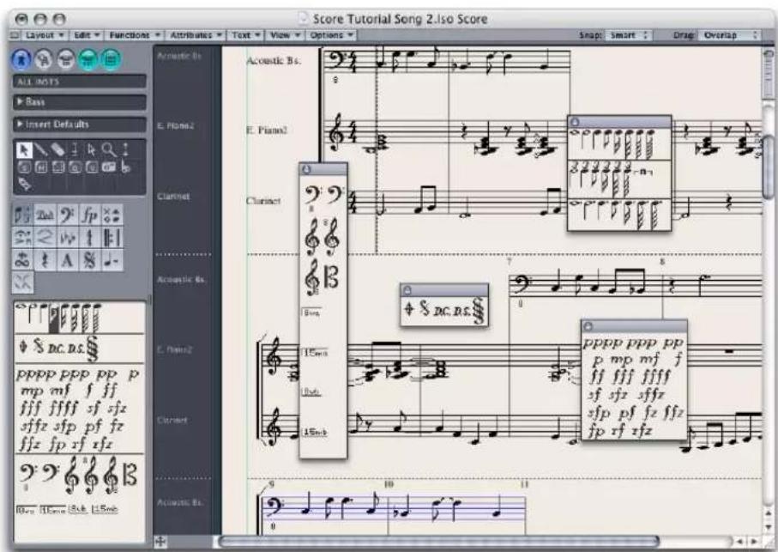Select the Mute tool marked M
778x552 pixels.
coord(41,167)
